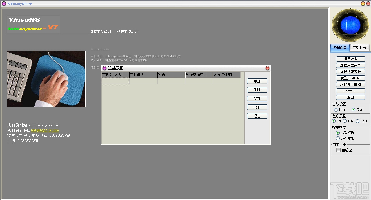Select 32bit color quality
Image resolution: width=371 pixels, height=200 pixels.
(357, 121)
